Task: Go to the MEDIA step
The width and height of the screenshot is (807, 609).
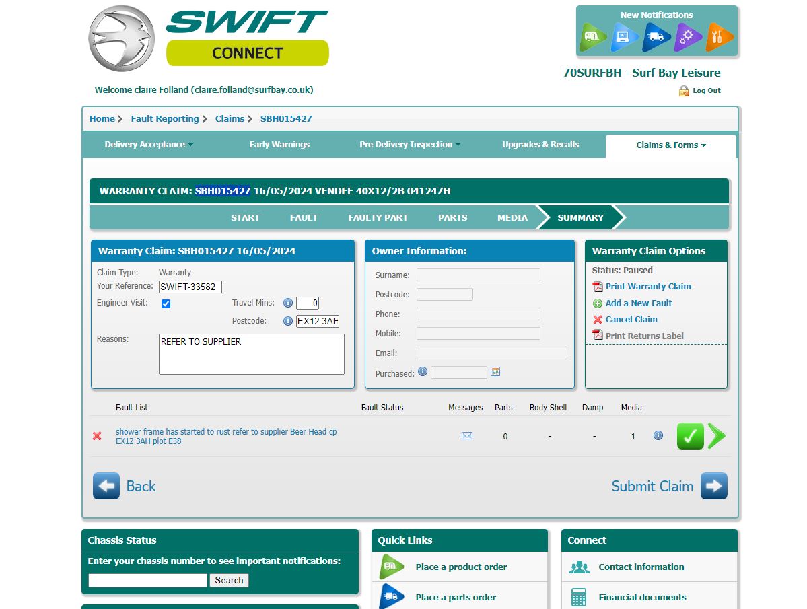Action: pos(513,217)
